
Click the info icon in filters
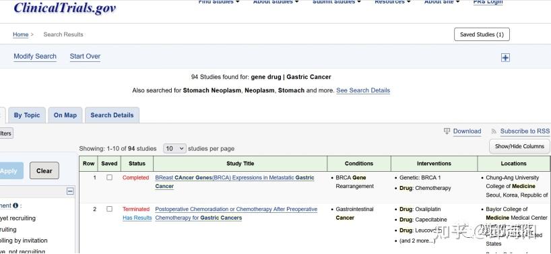click(x=15, y=205)
